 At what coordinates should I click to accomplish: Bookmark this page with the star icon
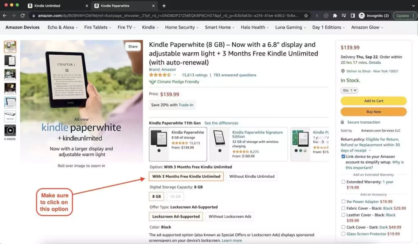306,16
